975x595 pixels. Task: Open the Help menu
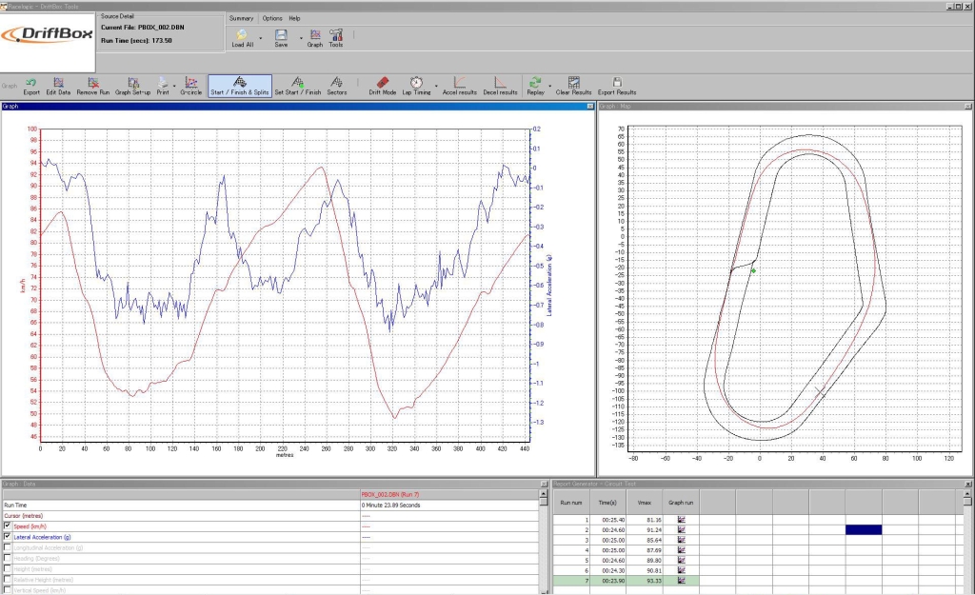click(x=295, y=18)
